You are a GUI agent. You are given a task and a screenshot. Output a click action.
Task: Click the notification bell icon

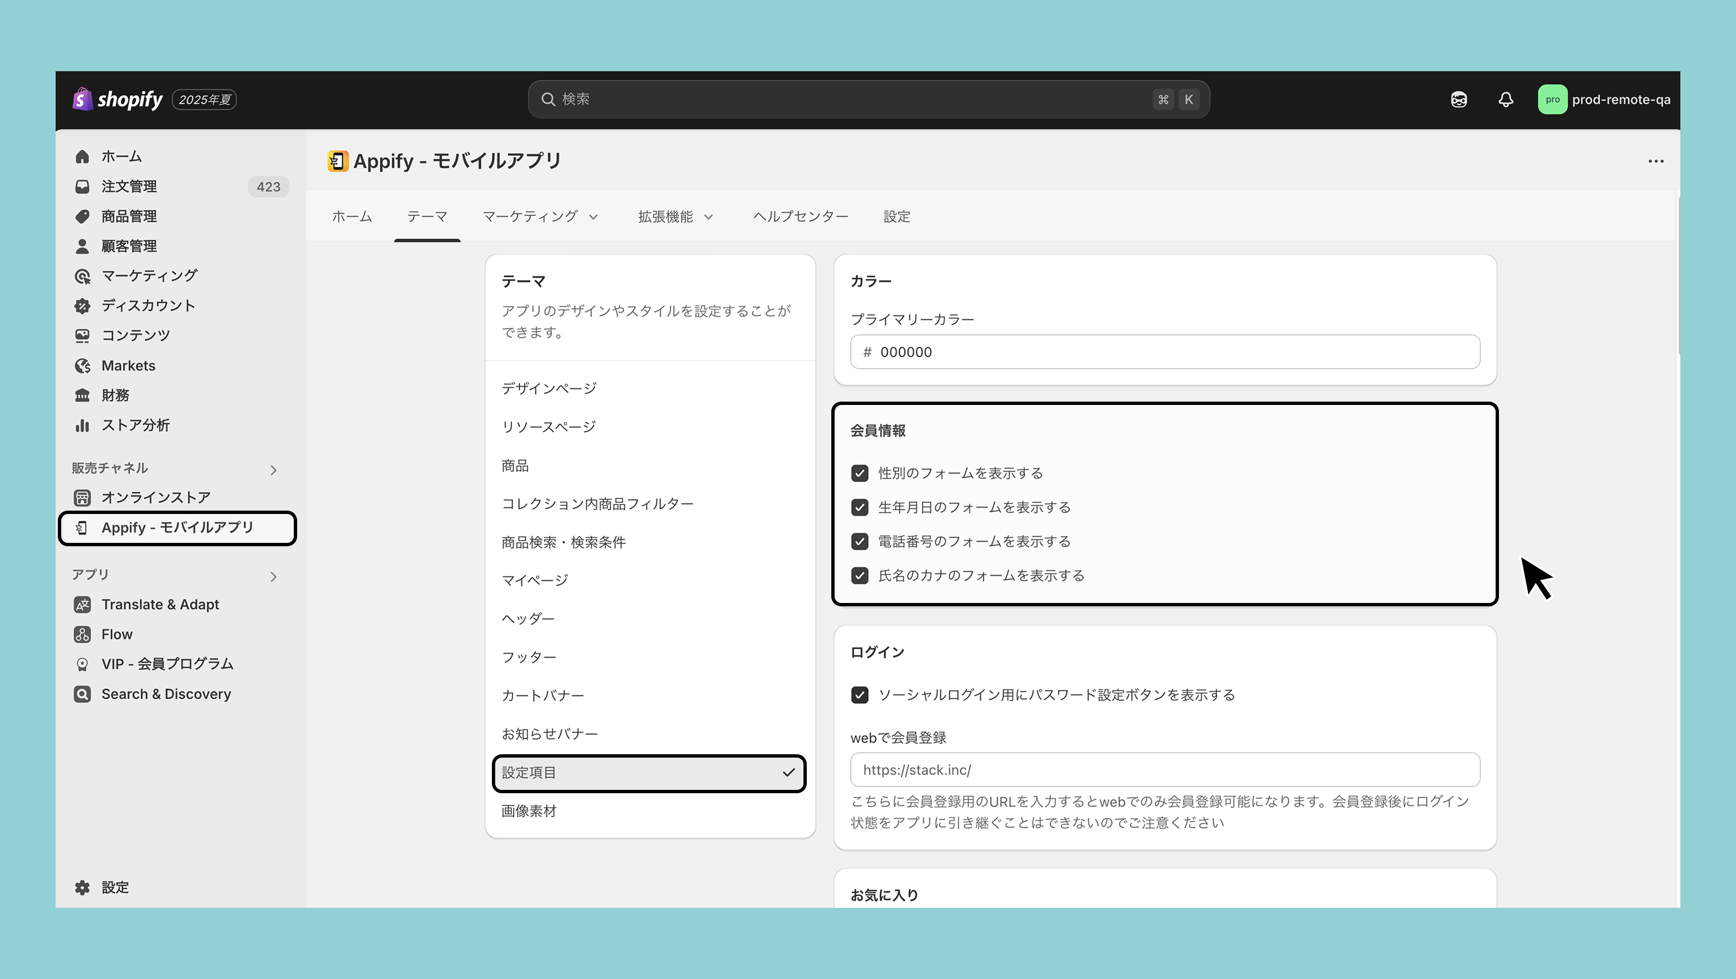click(x=1506, y=100)
